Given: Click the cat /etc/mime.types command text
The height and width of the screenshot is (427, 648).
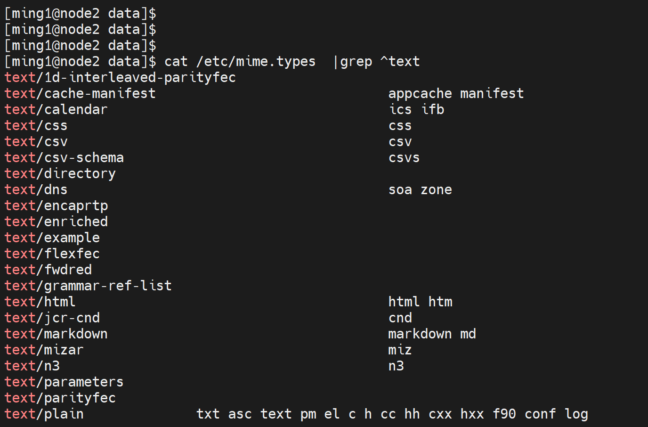Looking at the screenshot, I should point(240,62).
